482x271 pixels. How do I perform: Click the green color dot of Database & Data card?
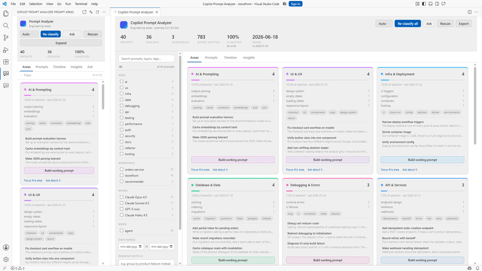pyautogui.click(x=192, y=185)
